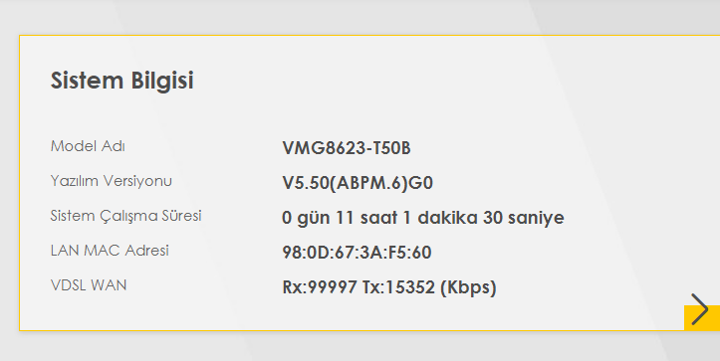Click the word 'Sistem' in the card title

(x=88, y=81)
